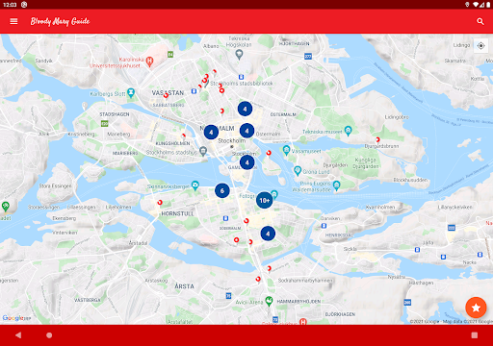This screenshot has height=346, width=493.
Task: Tap the Android recent apps square
Action: coord(475,335)
